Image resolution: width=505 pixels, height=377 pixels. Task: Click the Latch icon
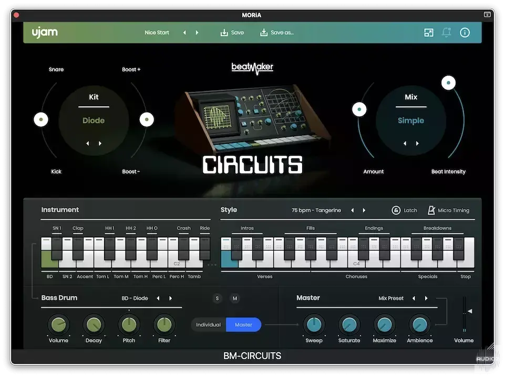(x=396, y=210)
